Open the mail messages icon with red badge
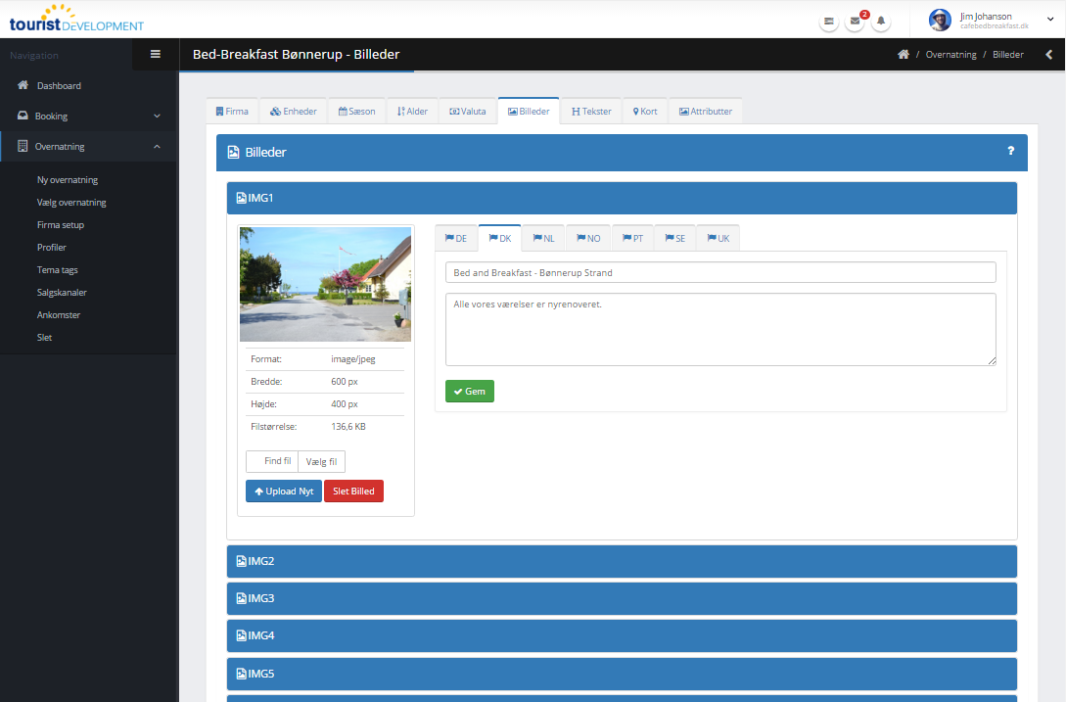Screen dimensions: 1066x702 (855, 21)
